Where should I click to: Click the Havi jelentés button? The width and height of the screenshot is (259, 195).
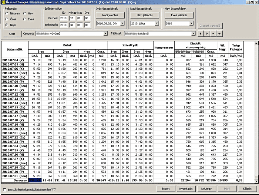pos(145,15)
